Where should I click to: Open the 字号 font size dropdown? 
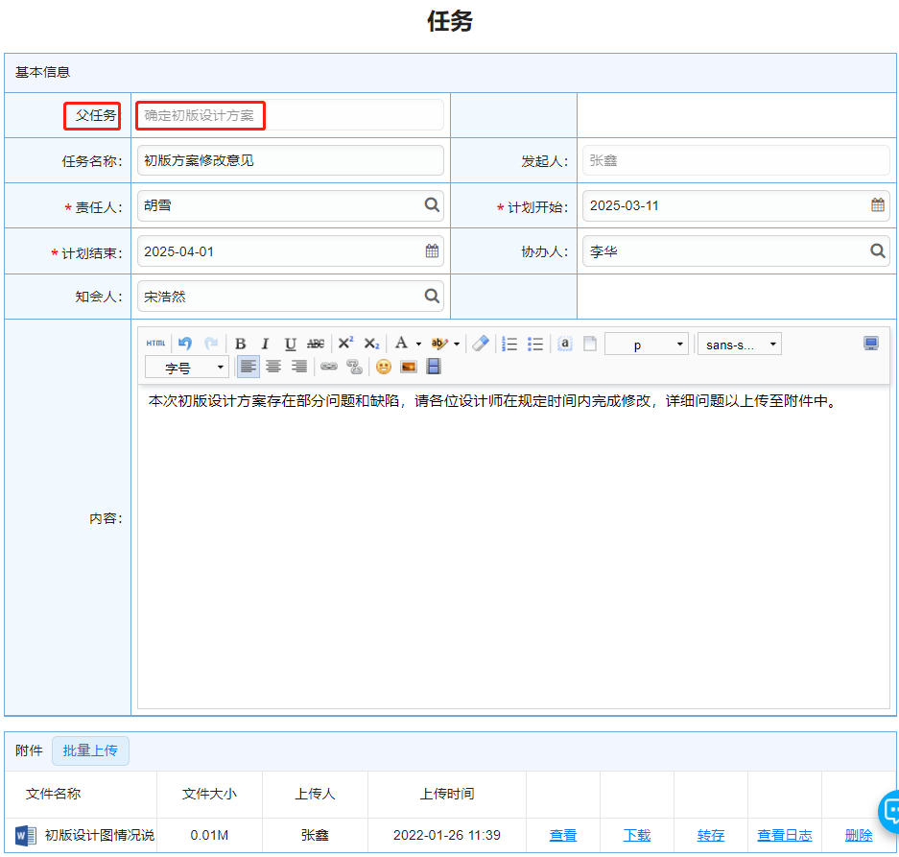click(x=186, y=368)
